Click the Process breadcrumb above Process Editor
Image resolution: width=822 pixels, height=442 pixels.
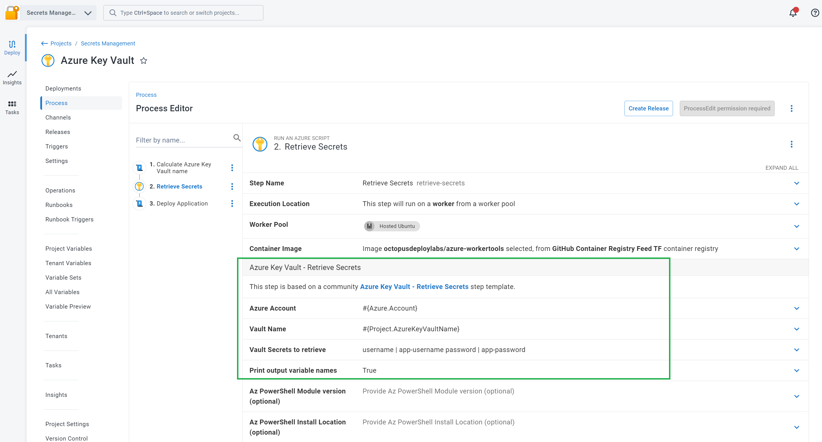click(146, 95)
